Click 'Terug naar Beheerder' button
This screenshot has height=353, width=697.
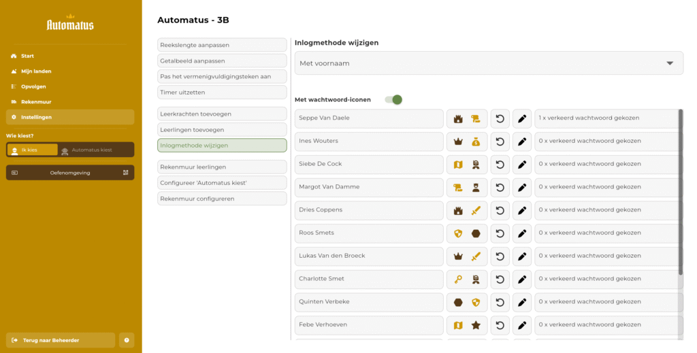coord(61,340)
